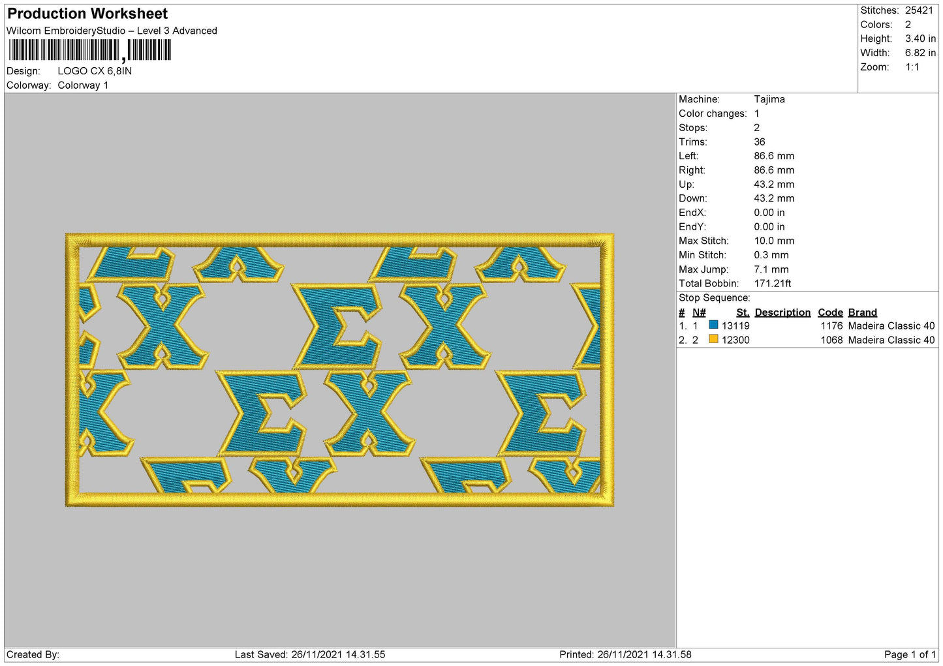Click the Left value '86.6 mm'

[x=774, y=156]
